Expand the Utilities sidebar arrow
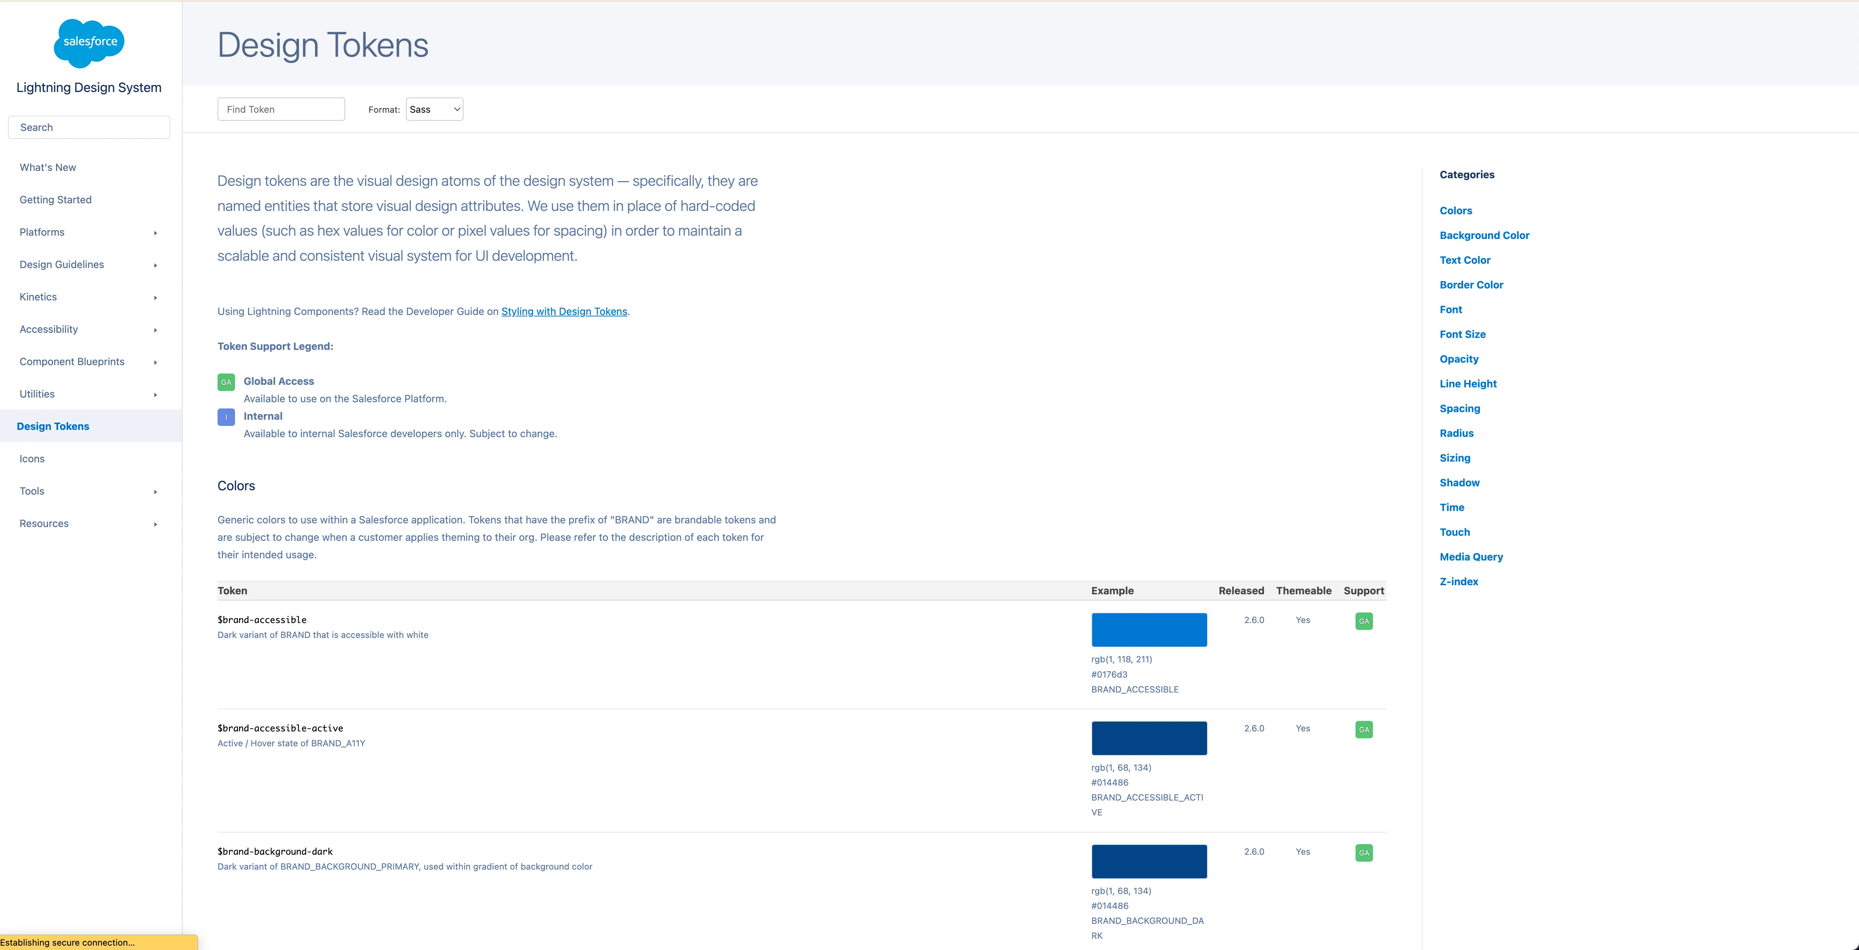Viewport: 1859px width, 950px height. pos(155,395)
